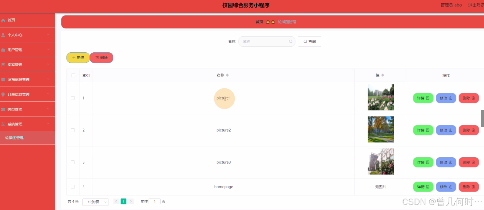Open the picture2 autumn trees thumbnail
Screen dimensions: 484x210
click(x=381, y=130)
